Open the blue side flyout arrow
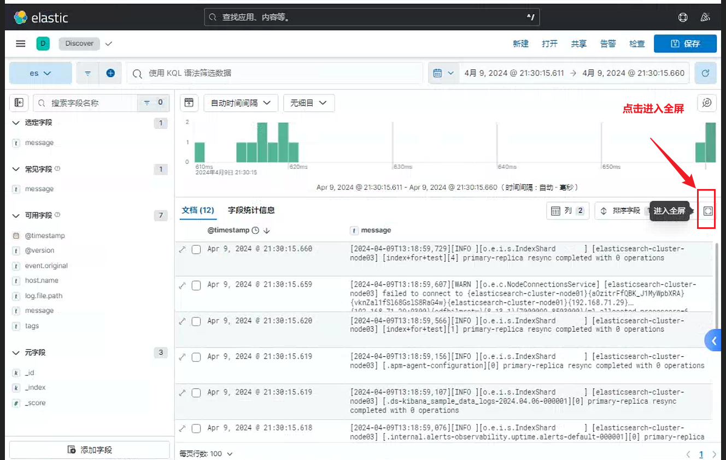Screen dimensions: 726x460 pyautogui.click(x=714, y=340)
